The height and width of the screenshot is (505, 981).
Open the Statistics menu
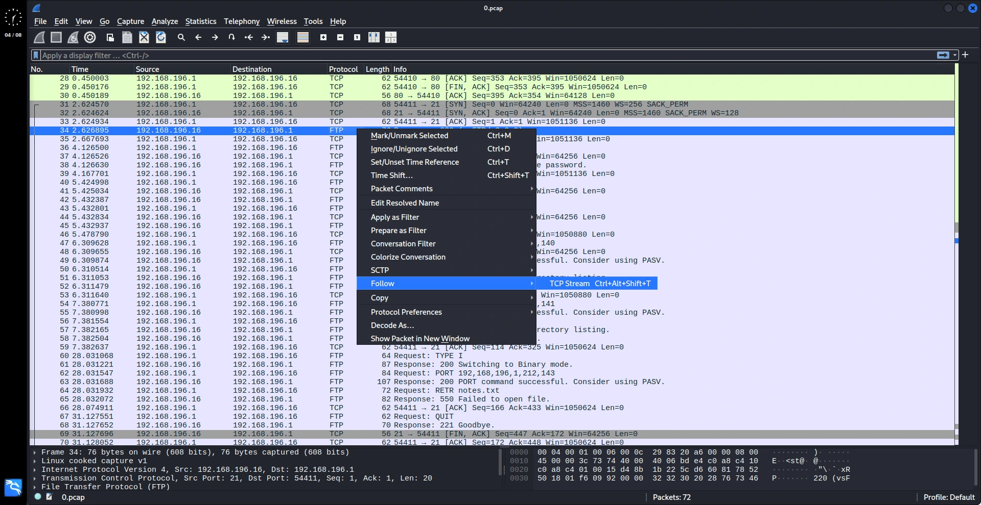click(200, 21)
